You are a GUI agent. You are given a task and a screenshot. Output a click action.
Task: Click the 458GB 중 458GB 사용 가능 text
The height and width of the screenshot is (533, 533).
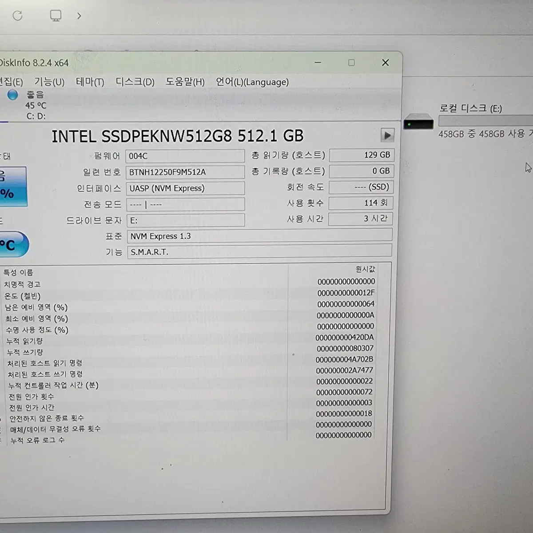click(485, 134)
